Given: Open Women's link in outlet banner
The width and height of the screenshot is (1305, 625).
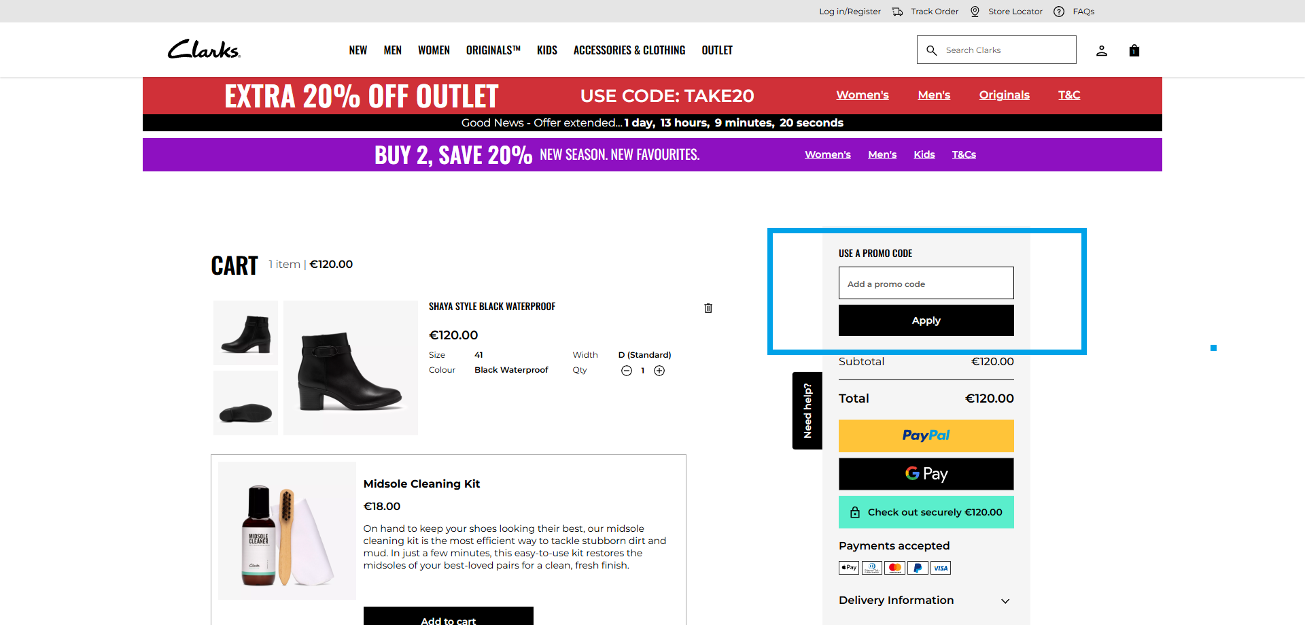Looking at the screenshot, I should pos(863,95).
